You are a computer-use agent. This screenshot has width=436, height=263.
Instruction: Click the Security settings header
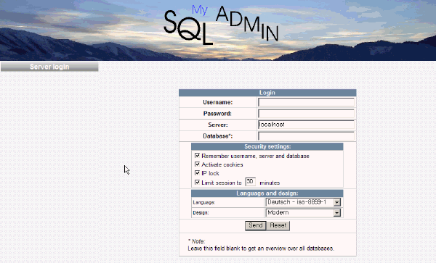click(x=267, y=146)
